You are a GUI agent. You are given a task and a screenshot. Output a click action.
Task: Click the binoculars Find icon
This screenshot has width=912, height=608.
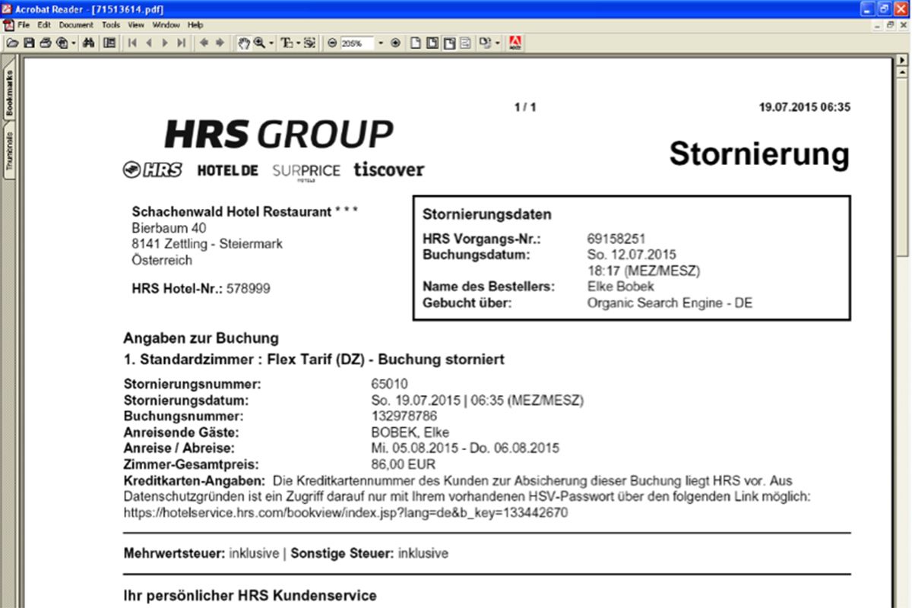click(x=88, y=43)
